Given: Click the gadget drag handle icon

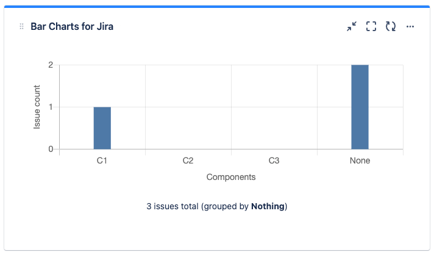Looking at the screenshot, I should click(x=22, y=27).
